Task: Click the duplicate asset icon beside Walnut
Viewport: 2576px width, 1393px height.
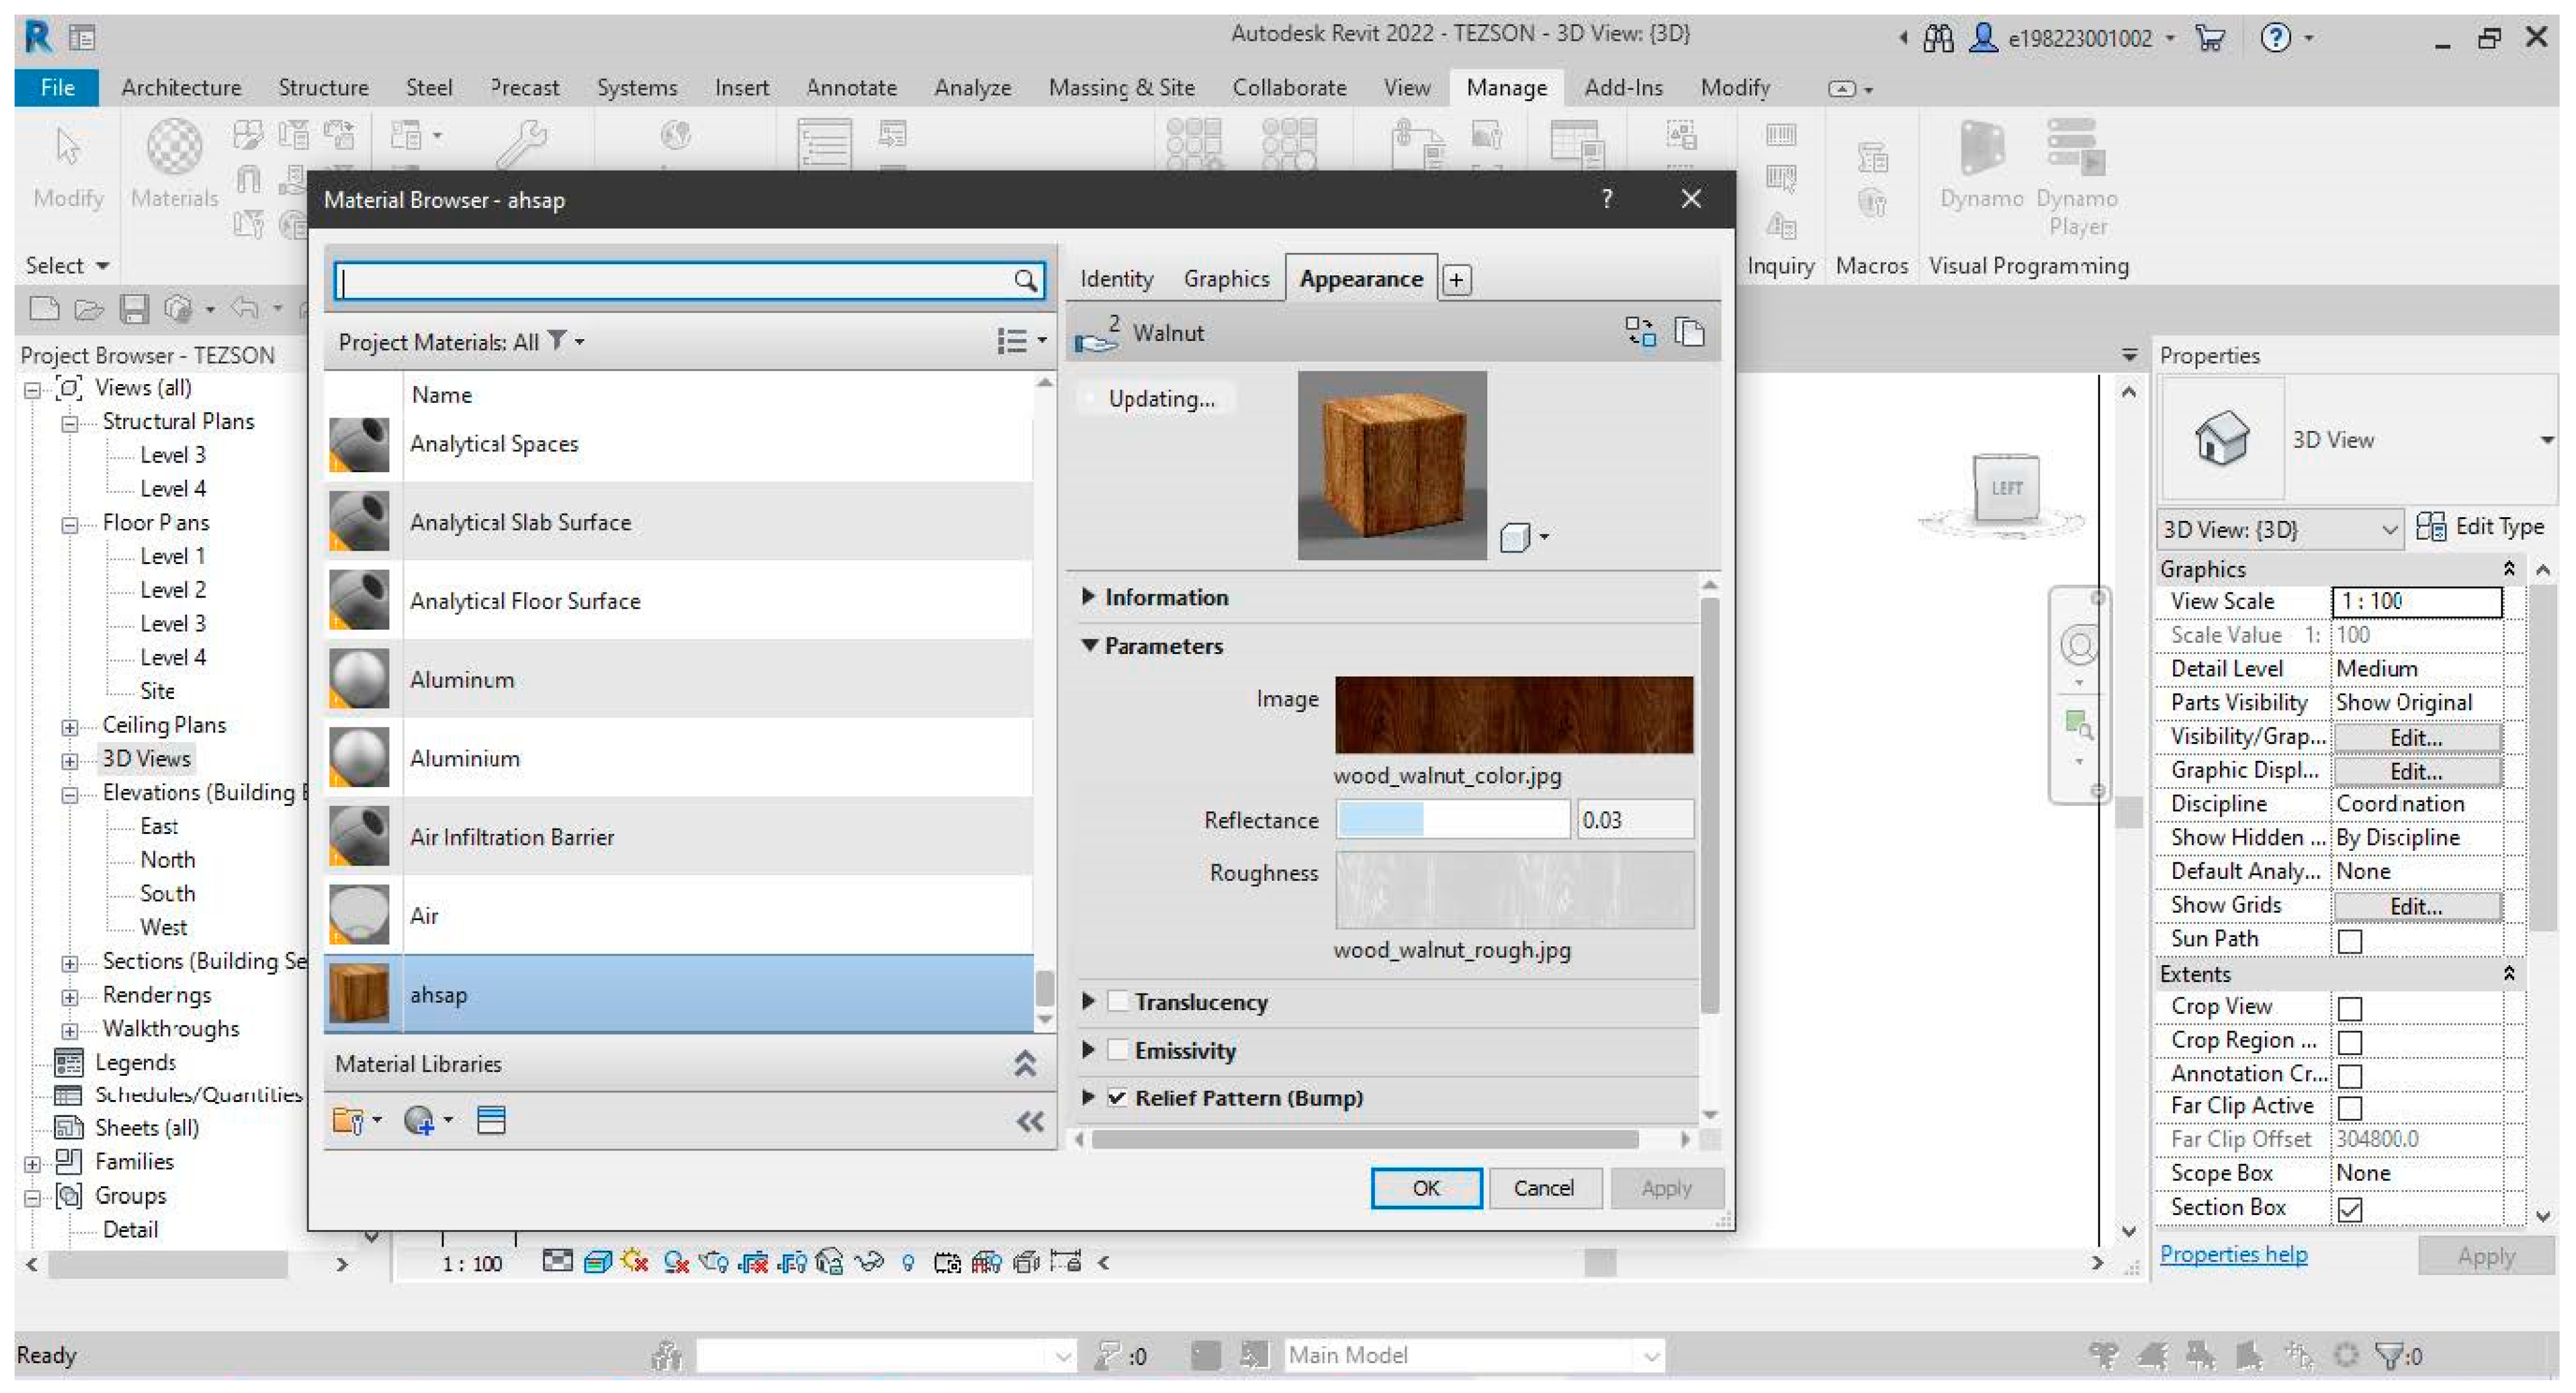Action: click(1689, 331)
